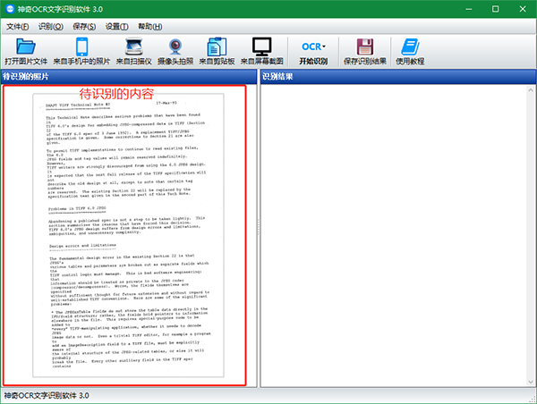537x404 pixels.
Task: Click the app logo in title bar
Action: pos(10,9)
